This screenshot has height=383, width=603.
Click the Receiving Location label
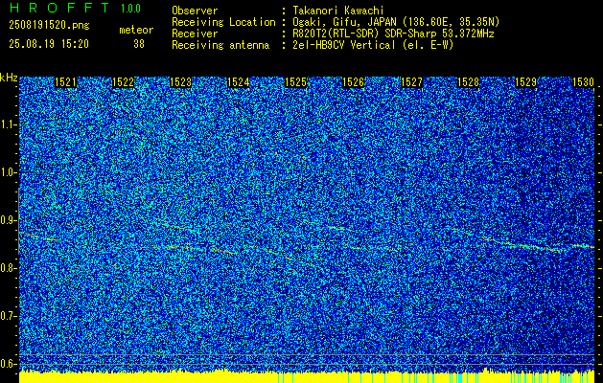[223, 22]
